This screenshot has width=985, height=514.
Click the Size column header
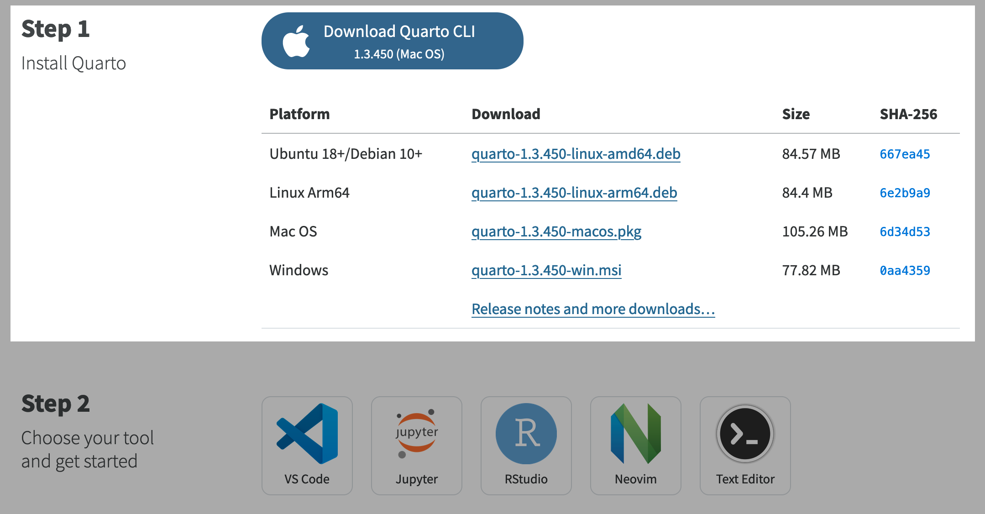pyautogui.click(x=796, y=114)
